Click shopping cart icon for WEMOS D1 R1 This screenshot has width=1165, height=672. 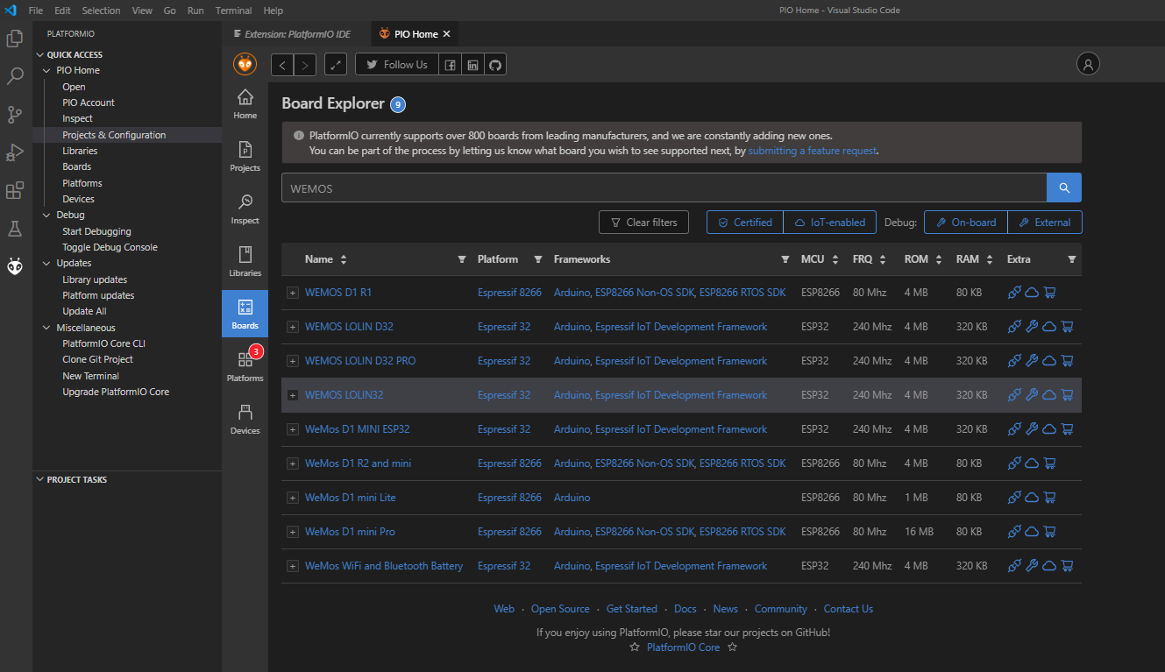[x=1050, y=293]
